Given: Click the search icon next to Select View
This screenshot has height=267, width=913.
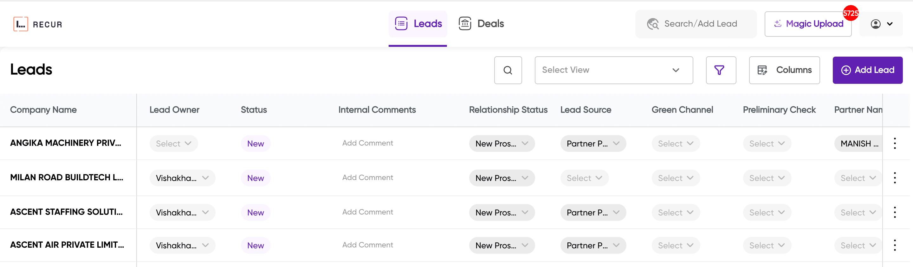Looking at the screenshot, I should point(508,70).
